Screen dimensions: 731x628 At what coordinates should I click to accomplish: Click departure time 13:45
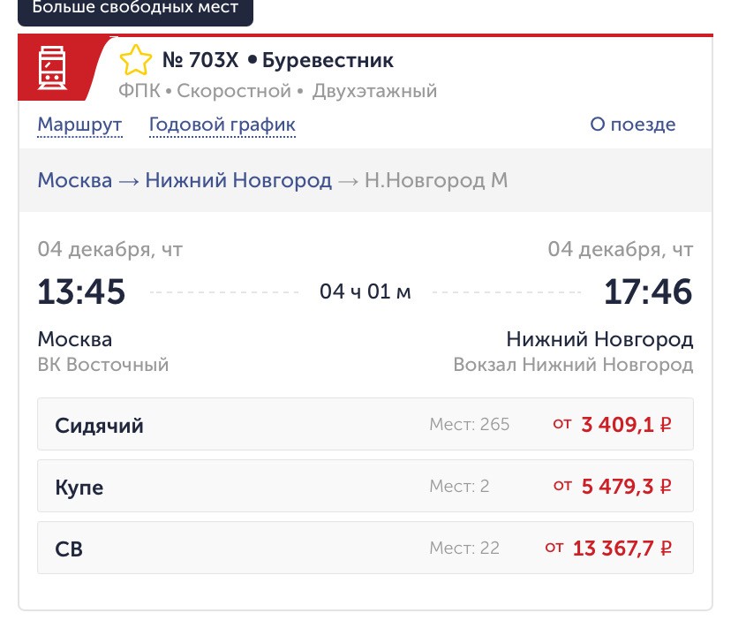[81, 291]
